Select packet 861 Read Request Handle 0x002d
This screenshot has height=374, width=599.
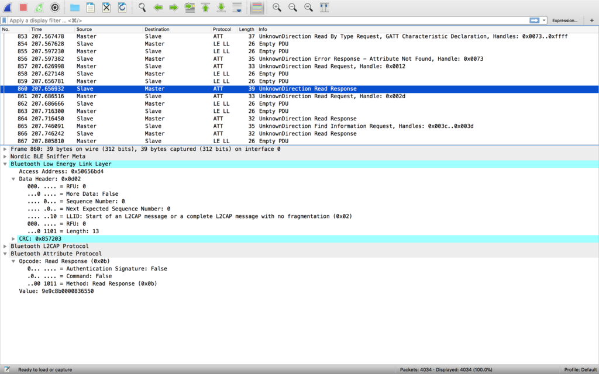pyautogui.click(x=299, y=96)
